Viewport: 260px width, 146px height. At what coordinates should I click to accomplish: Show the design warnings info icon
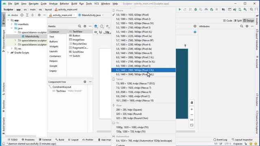(x=195, y=26)
